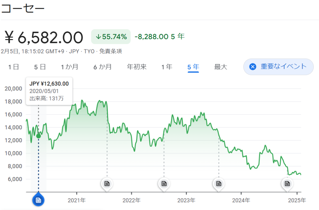The width and height of the screenshot is (319, 210).
Task: Click the ¥6,582.00 current price
Action: (44, 38)
